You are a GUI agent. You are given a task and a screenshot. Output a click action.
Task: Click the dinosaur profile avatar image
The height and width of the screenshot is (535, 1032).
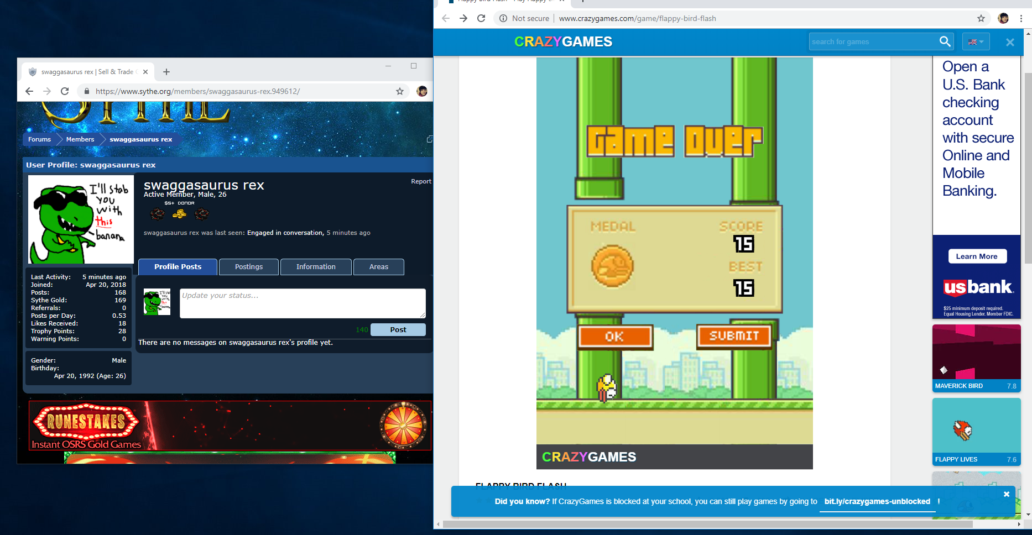pyautogui.click(x=81, y=220)
